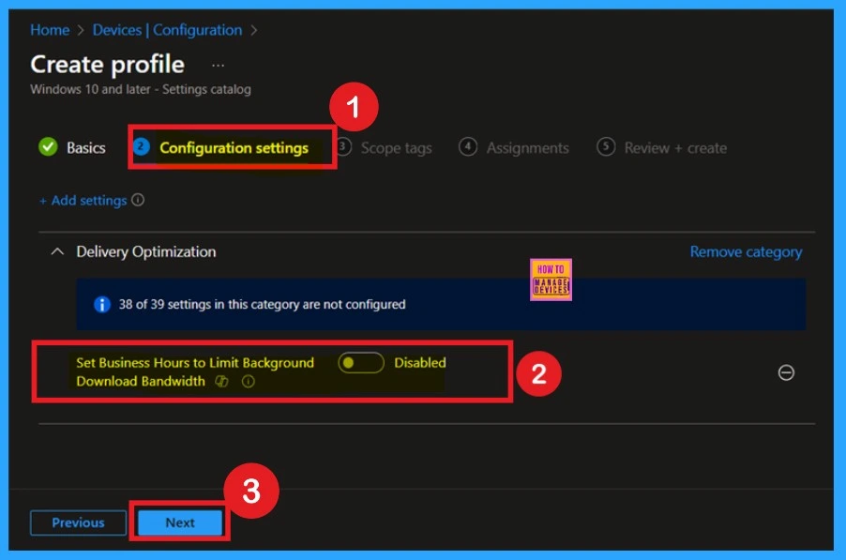Click the '38 of 39 settings' banner text
Image resolution: width=846 pixels, height=560 pixels.
pyautogui.click(x=263, y=304)
